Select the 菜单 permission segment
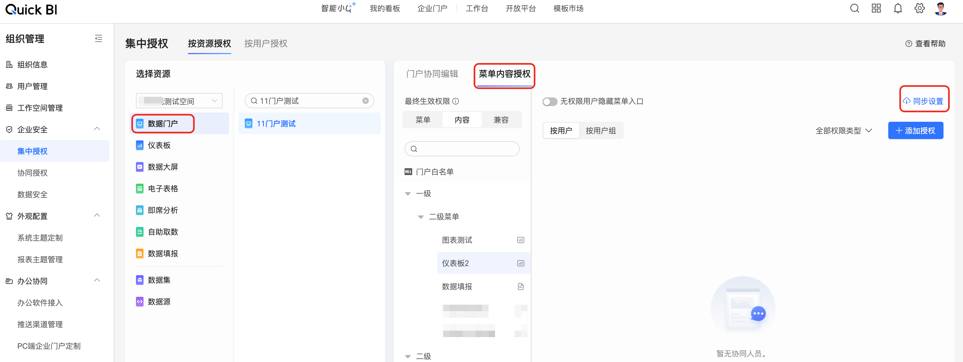 point(423,120)
